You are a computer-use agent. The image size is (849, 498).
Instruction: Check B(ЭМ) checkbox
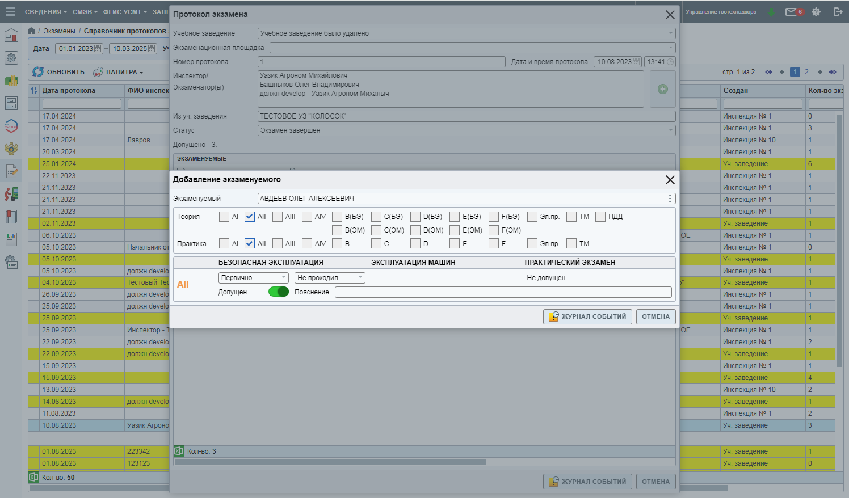click(x=337, y=230)
